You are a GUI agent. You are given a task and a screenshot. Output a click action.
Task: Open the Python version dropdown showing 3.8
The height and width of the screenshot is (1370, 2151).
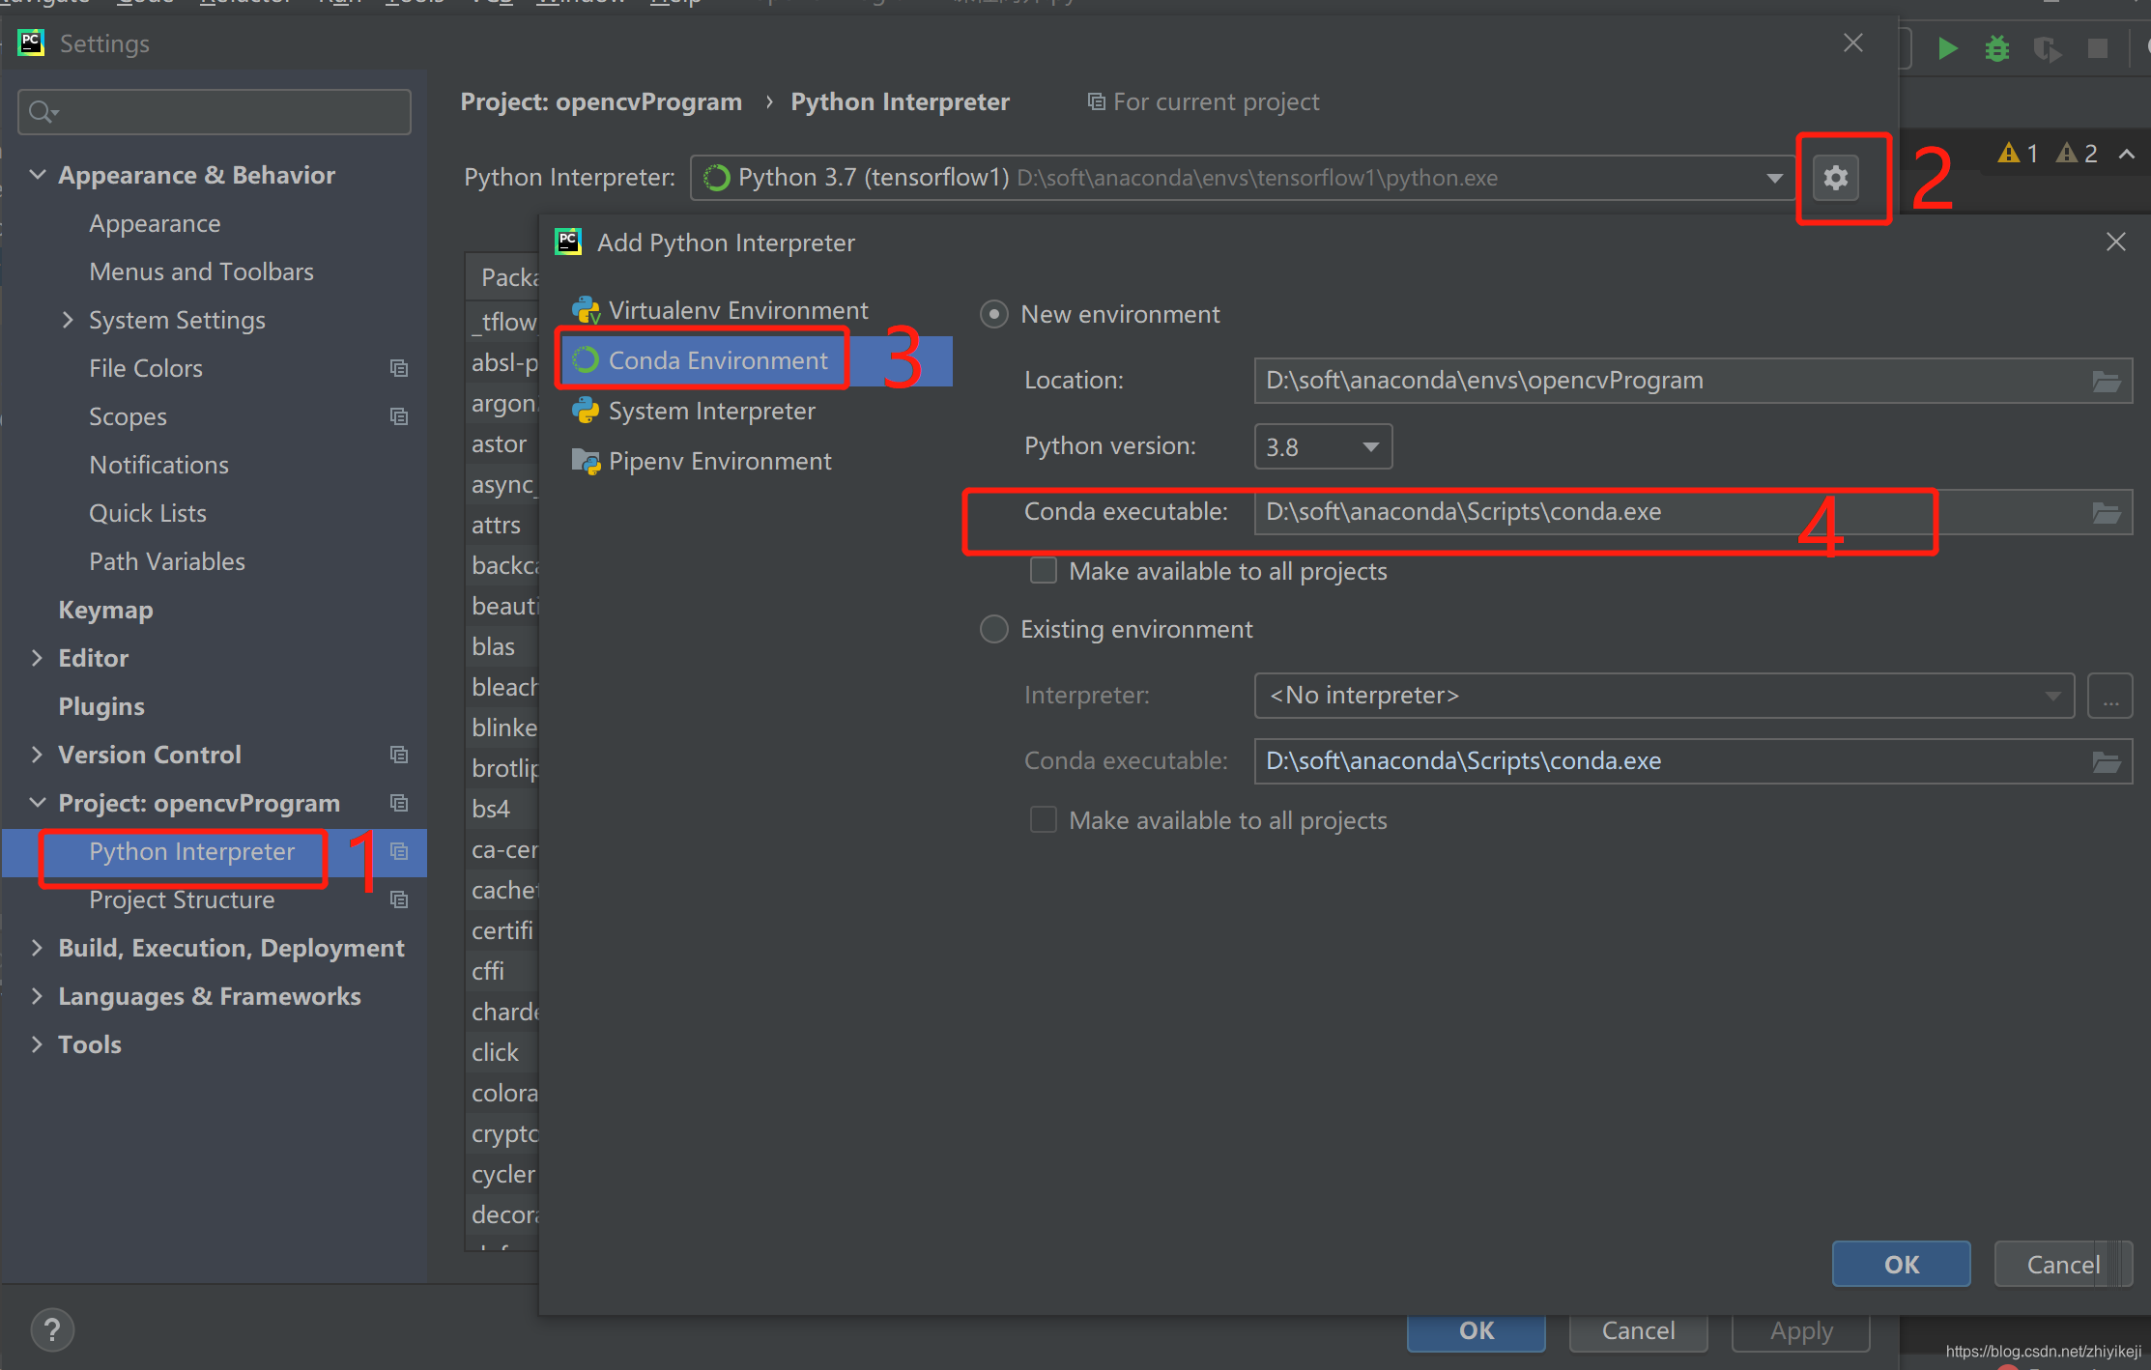pyautogui.click(x=1323, y=446)
